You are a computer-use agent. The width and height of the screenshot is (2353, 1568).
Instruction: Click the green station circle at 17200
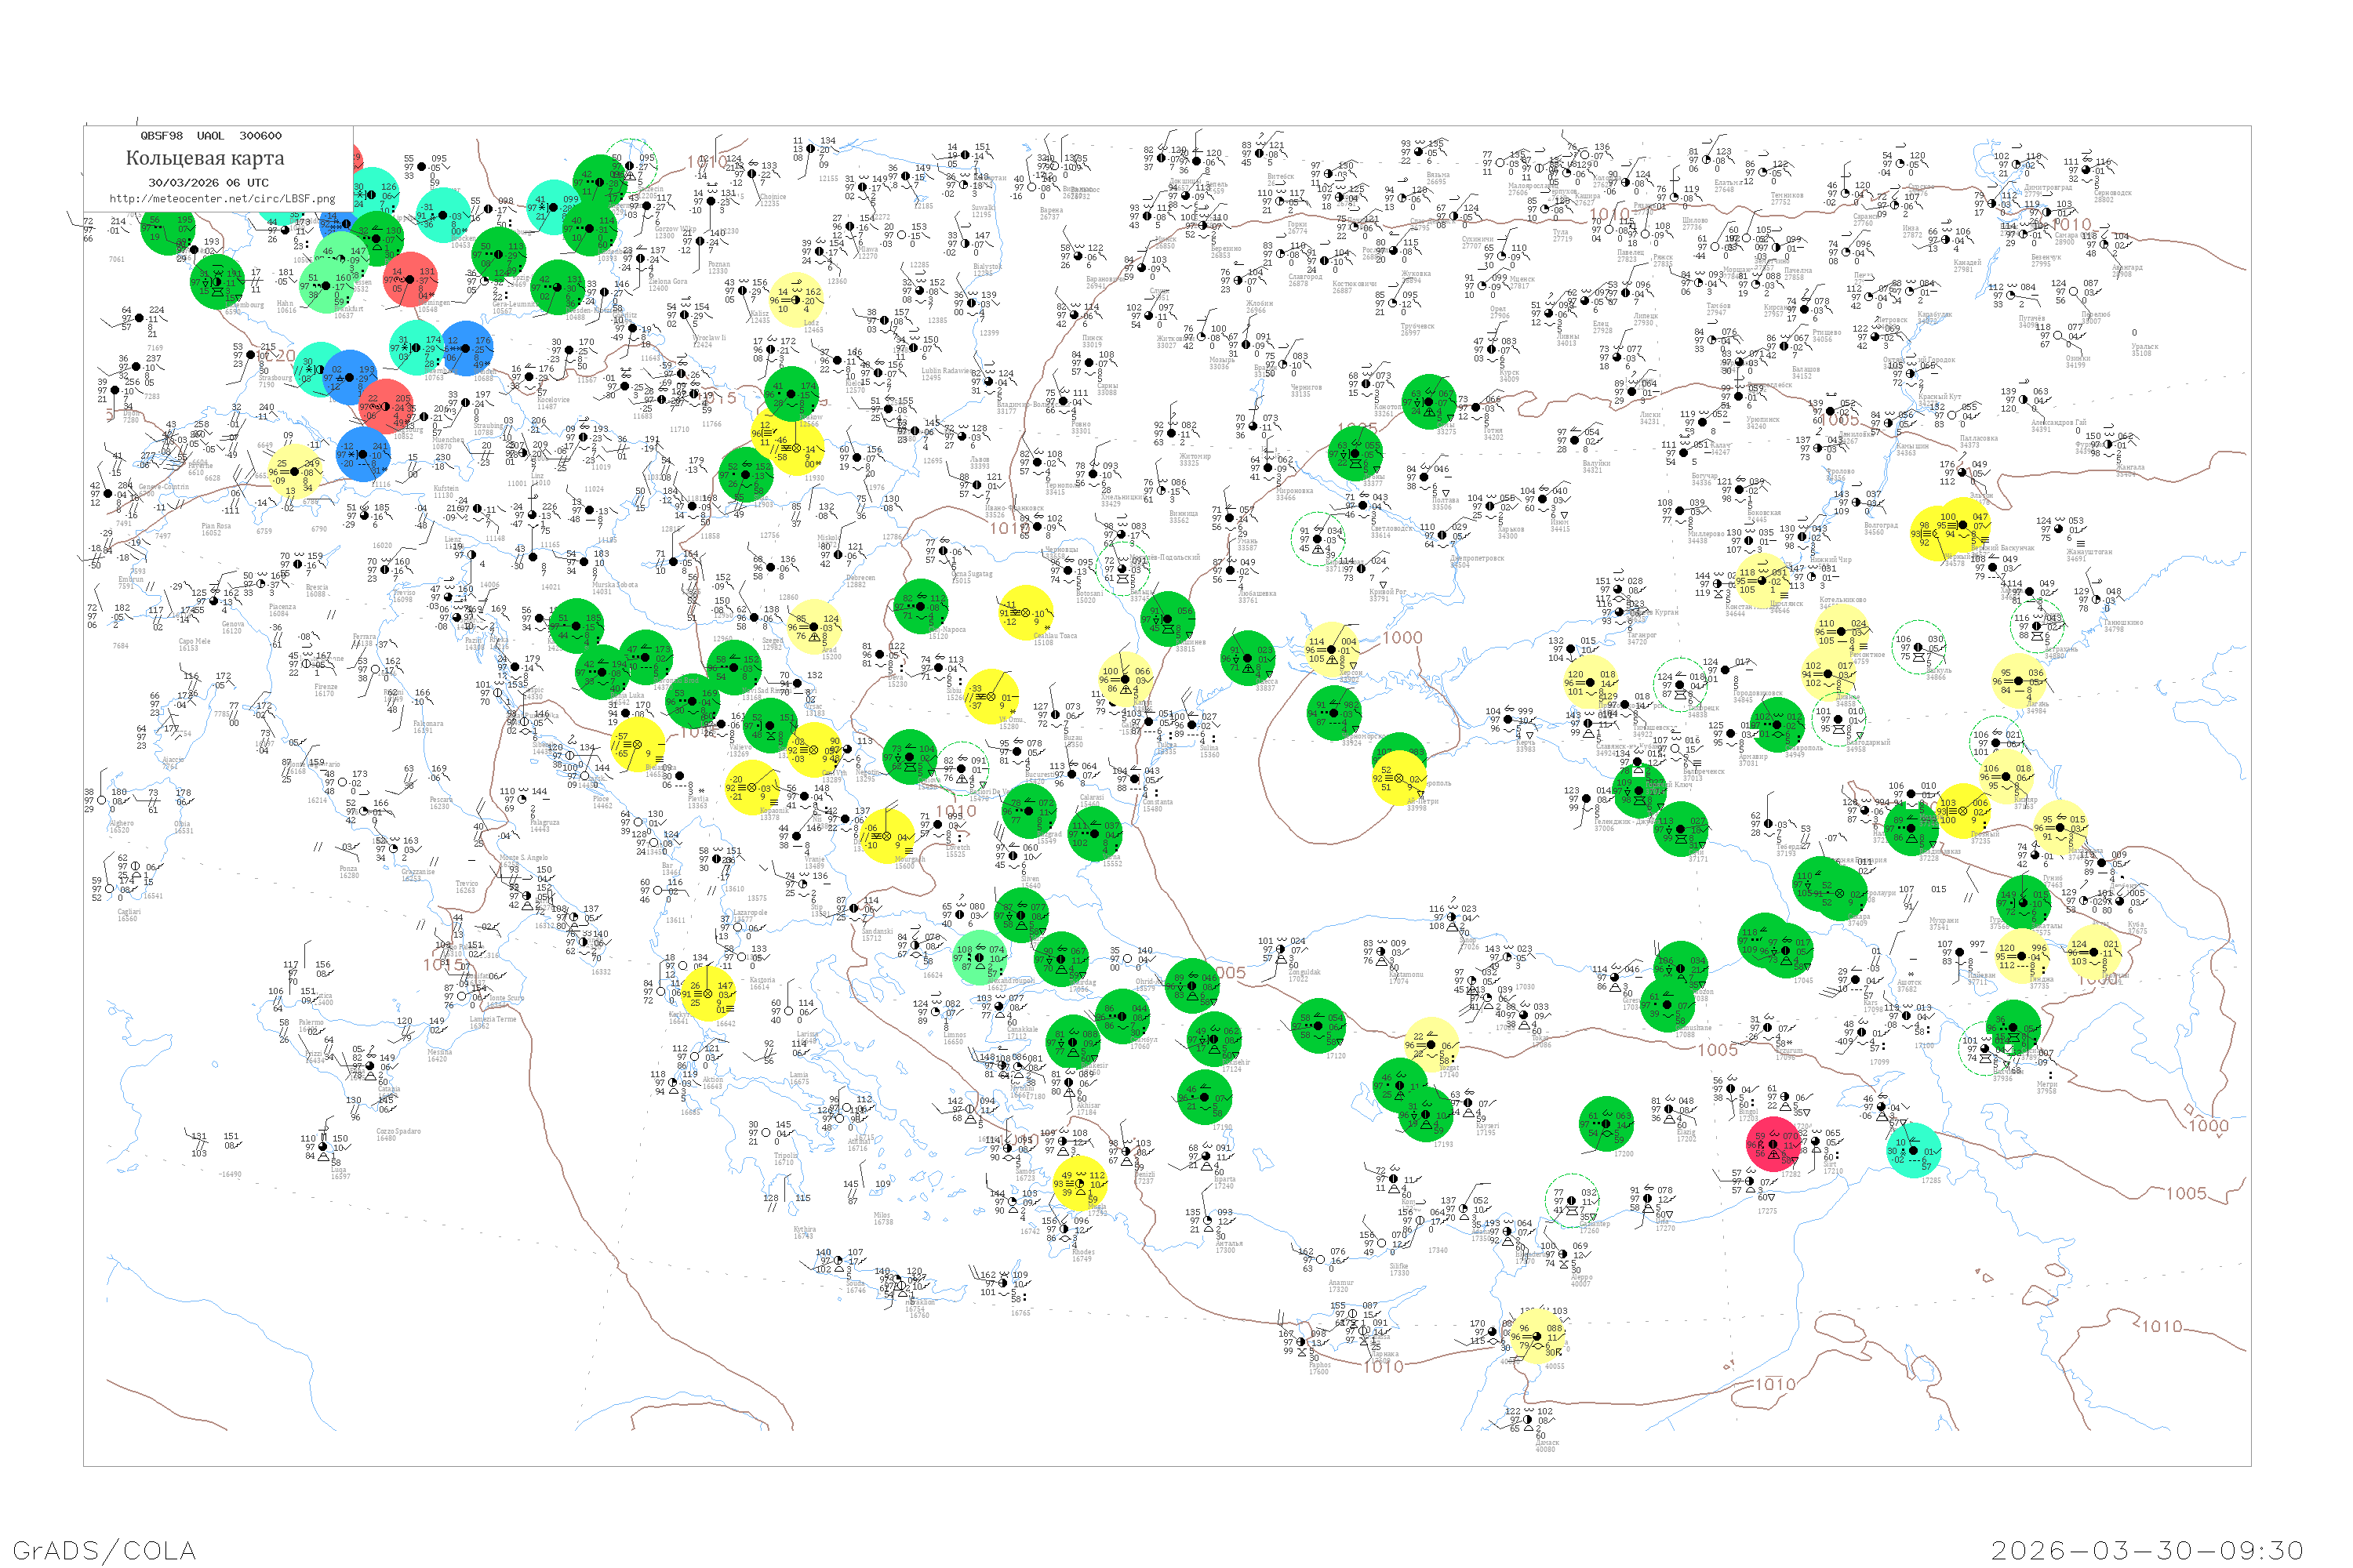coord(1606,1123)
